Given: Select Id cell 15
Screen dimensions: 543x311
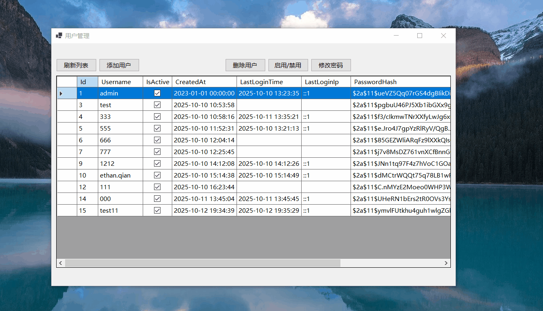Looking at the screenshot, I should (87, 210).
